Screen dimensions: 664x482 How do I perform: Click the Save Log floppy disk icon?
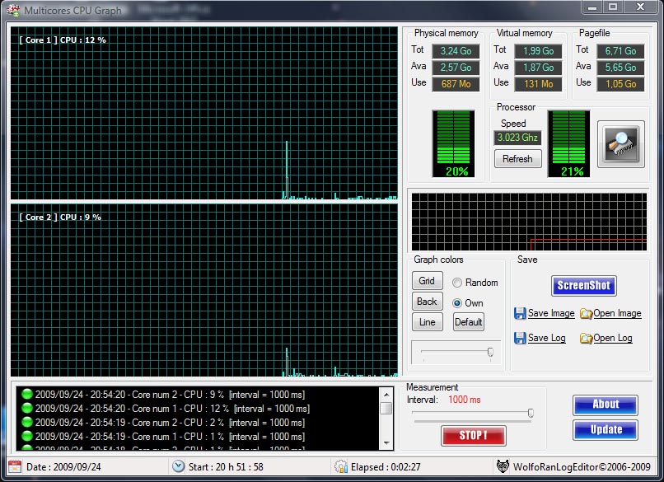point(520,339)
